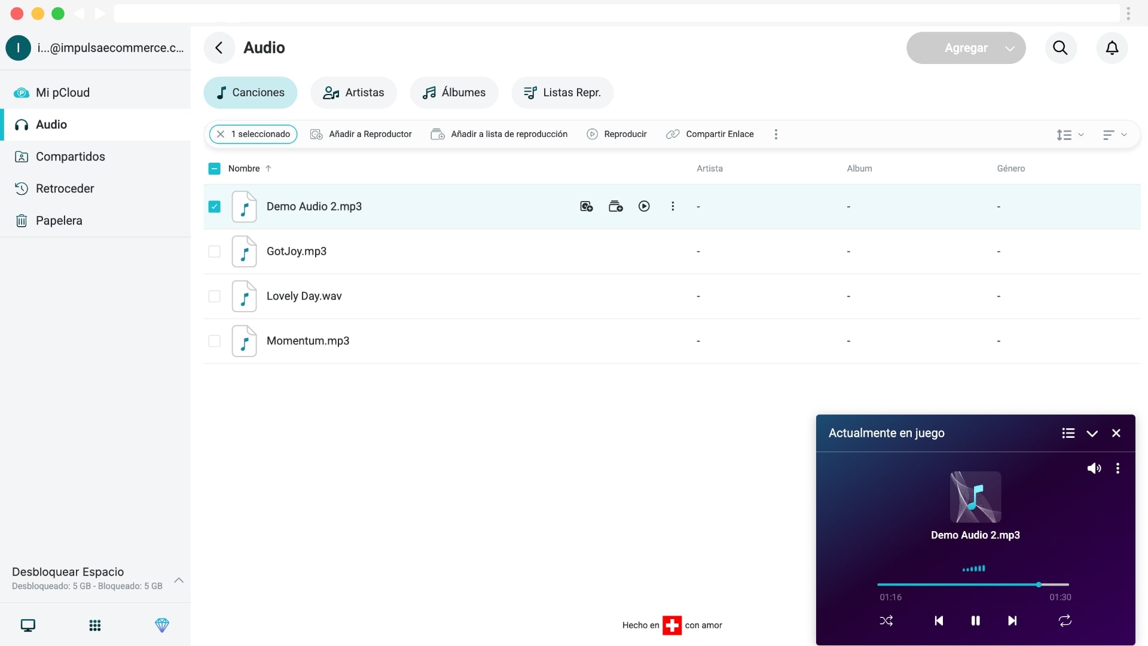Open the Agregar dropdown button
1148x646 pixels.
click(x=966, y=48)
